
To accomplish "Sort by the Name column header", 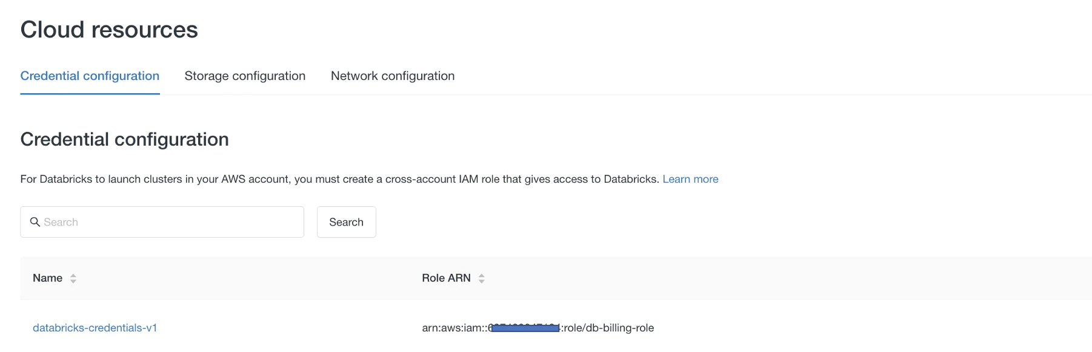I will (x=48, y=278).
